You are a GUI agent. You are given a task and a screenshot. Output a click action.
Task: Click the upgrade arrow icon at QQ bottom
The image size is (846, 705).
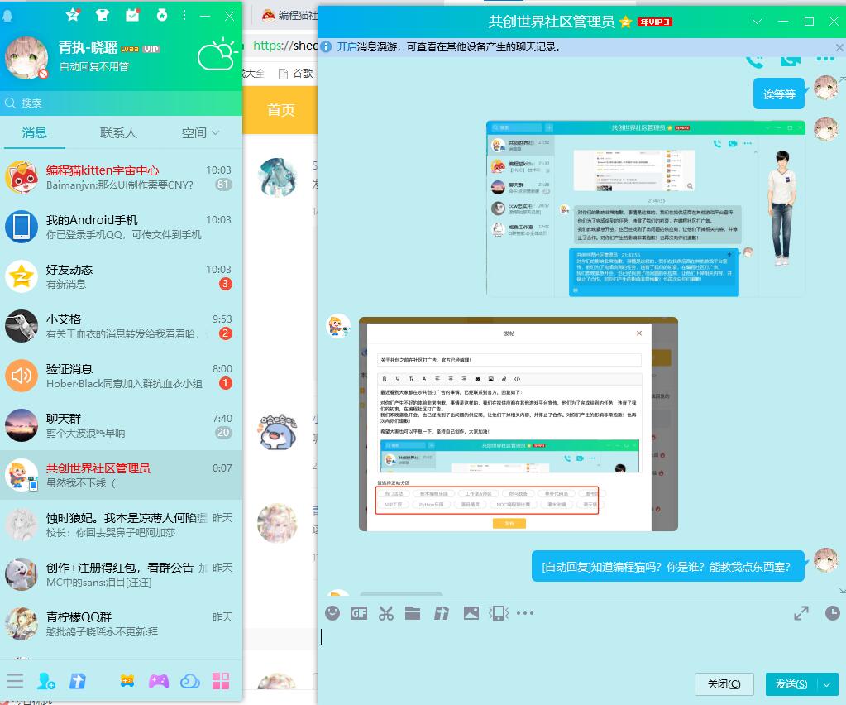(77, 681)
